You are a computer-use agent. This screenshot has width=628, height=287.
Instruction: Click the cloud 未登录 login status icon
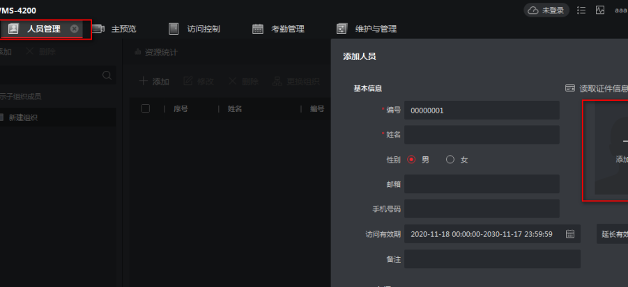(534, 10)
